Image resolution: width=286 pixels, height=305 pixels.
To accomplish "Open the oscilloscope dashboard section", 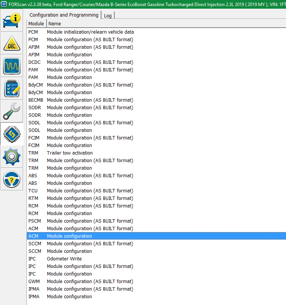I will click(12, 66).
